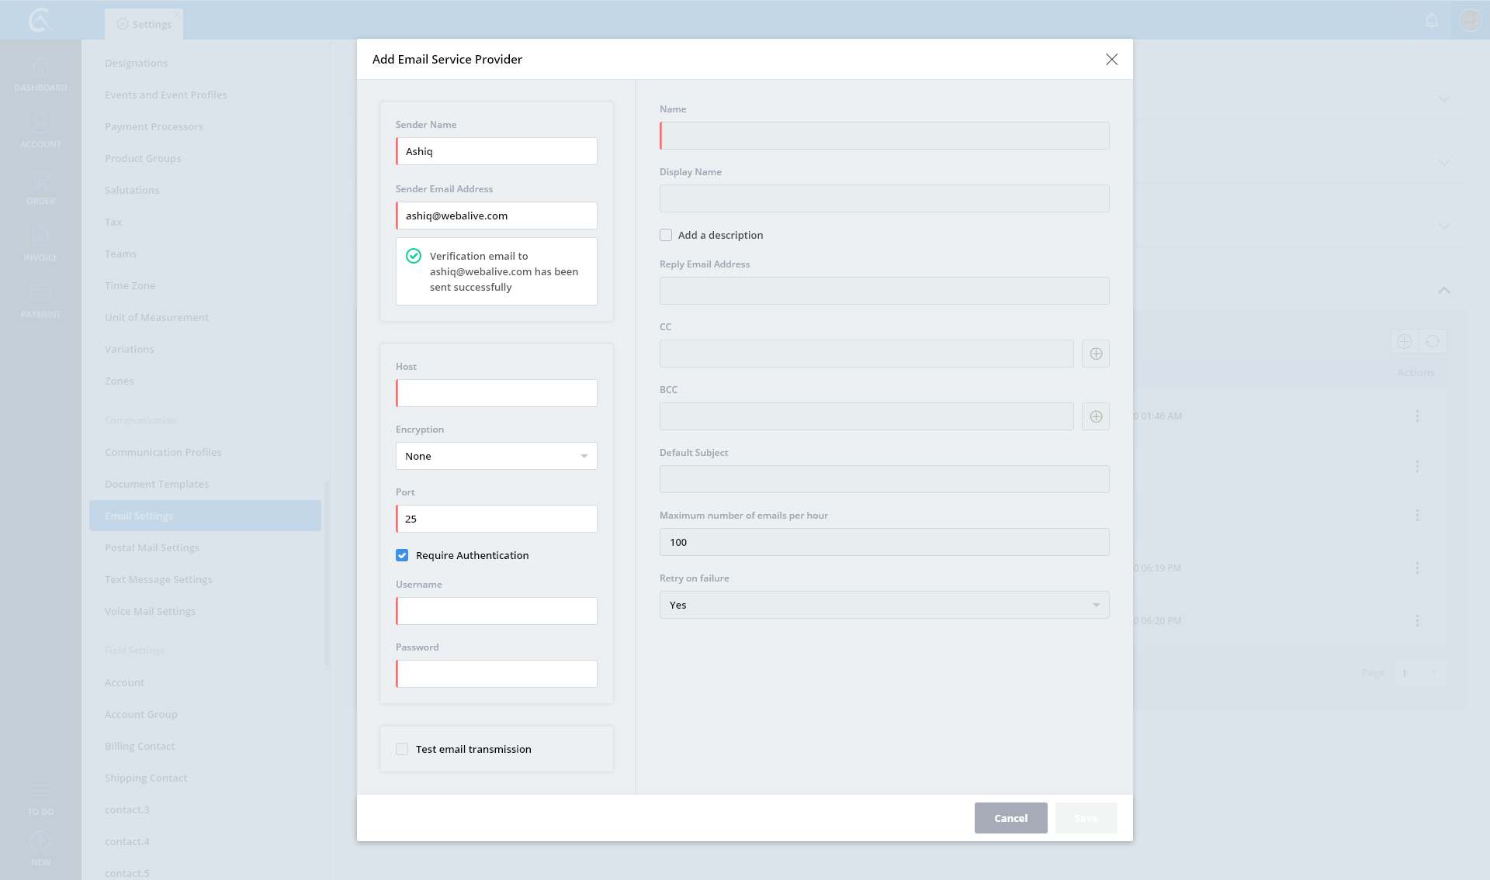Click the Name input field
Viewport: 1490px width, 880px height.
(x=884, y=136)
